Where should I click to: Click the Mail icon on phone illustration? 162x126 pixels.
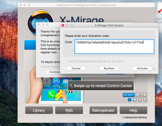(65, 81)
